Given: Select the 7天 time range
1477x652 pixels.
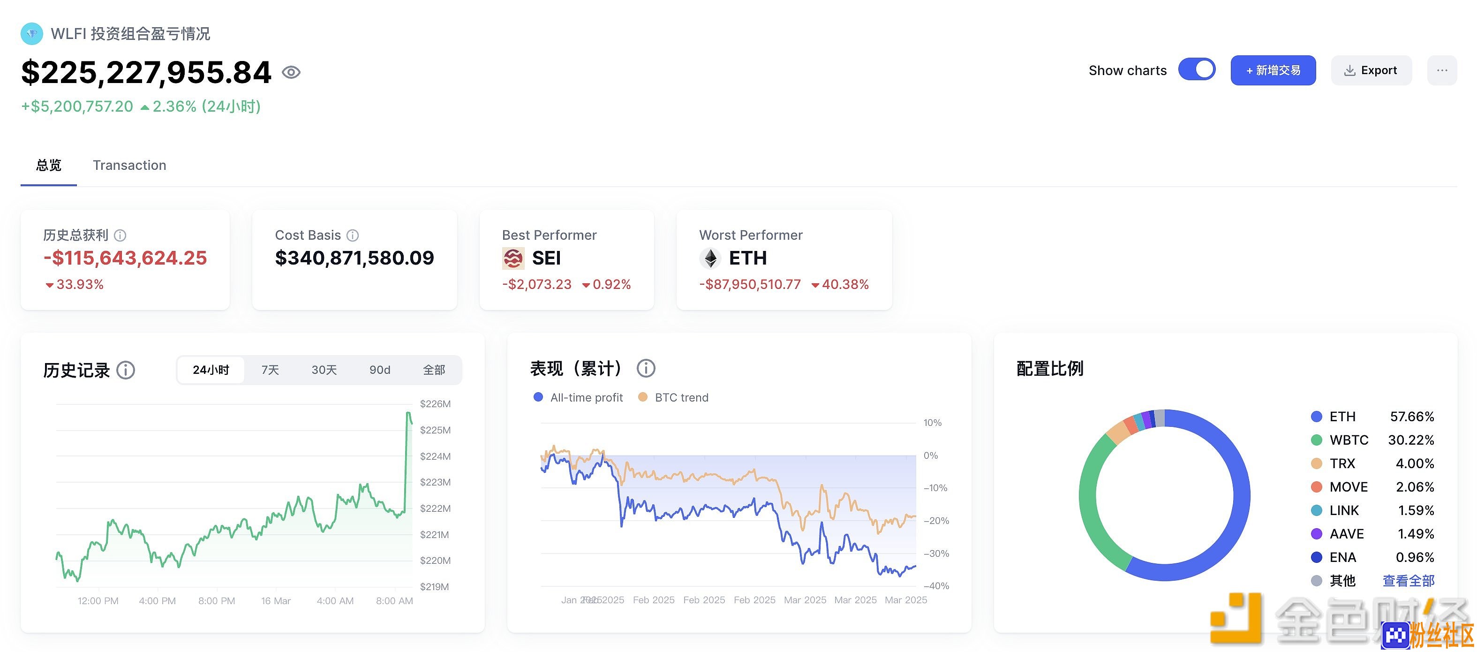Looking at the screenshot, I should pos(270,371).
